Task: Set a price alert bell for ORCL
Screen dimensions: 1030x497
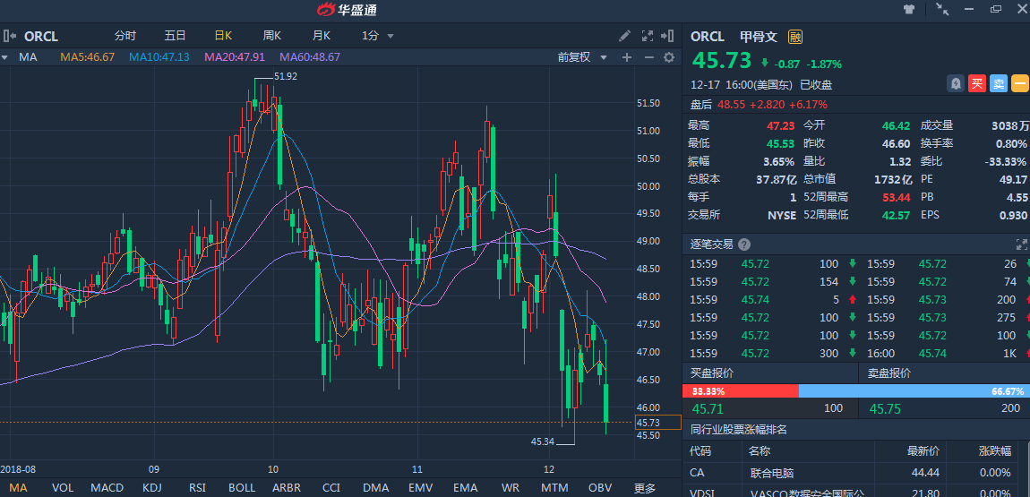Action: point(957,83)
